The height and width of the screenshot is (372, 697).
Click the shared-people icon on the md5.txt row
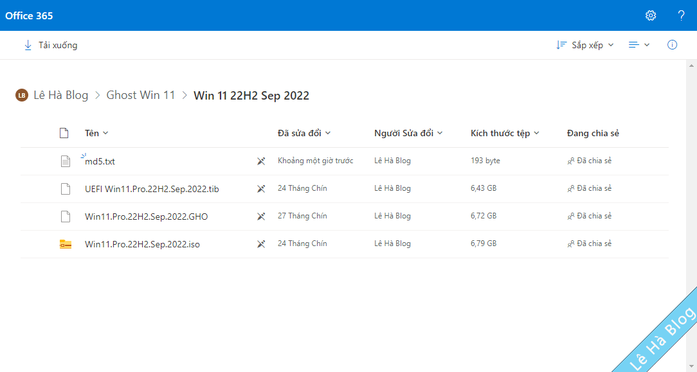pyautogui.click(x=570, y=161)
